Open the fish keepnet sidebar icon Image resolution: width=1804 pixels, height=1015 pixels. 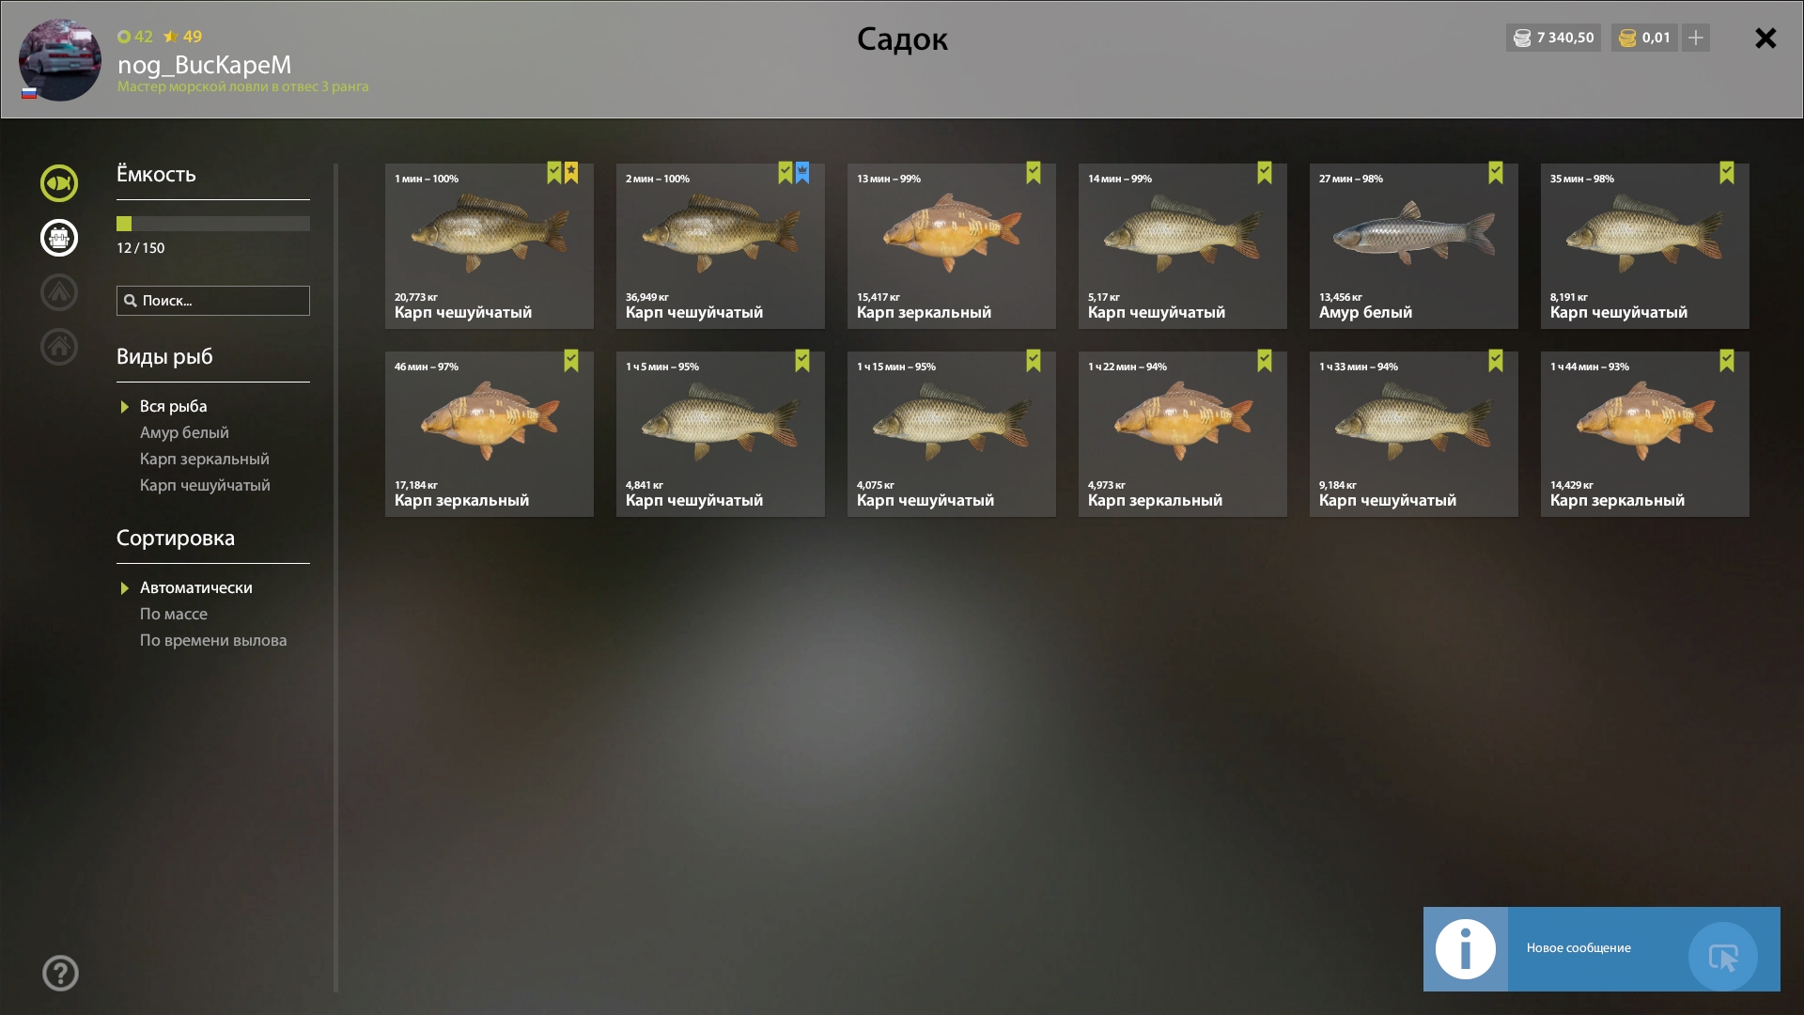59,183
